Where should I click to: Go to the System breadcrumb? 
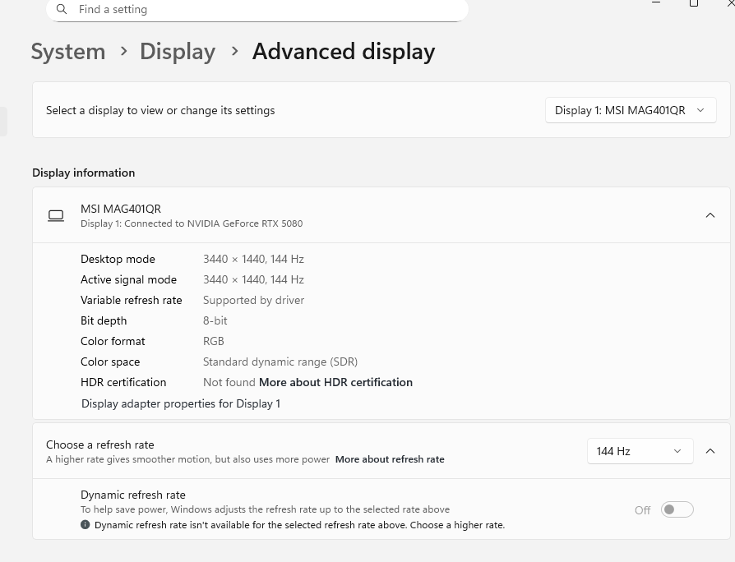(68, 52)
